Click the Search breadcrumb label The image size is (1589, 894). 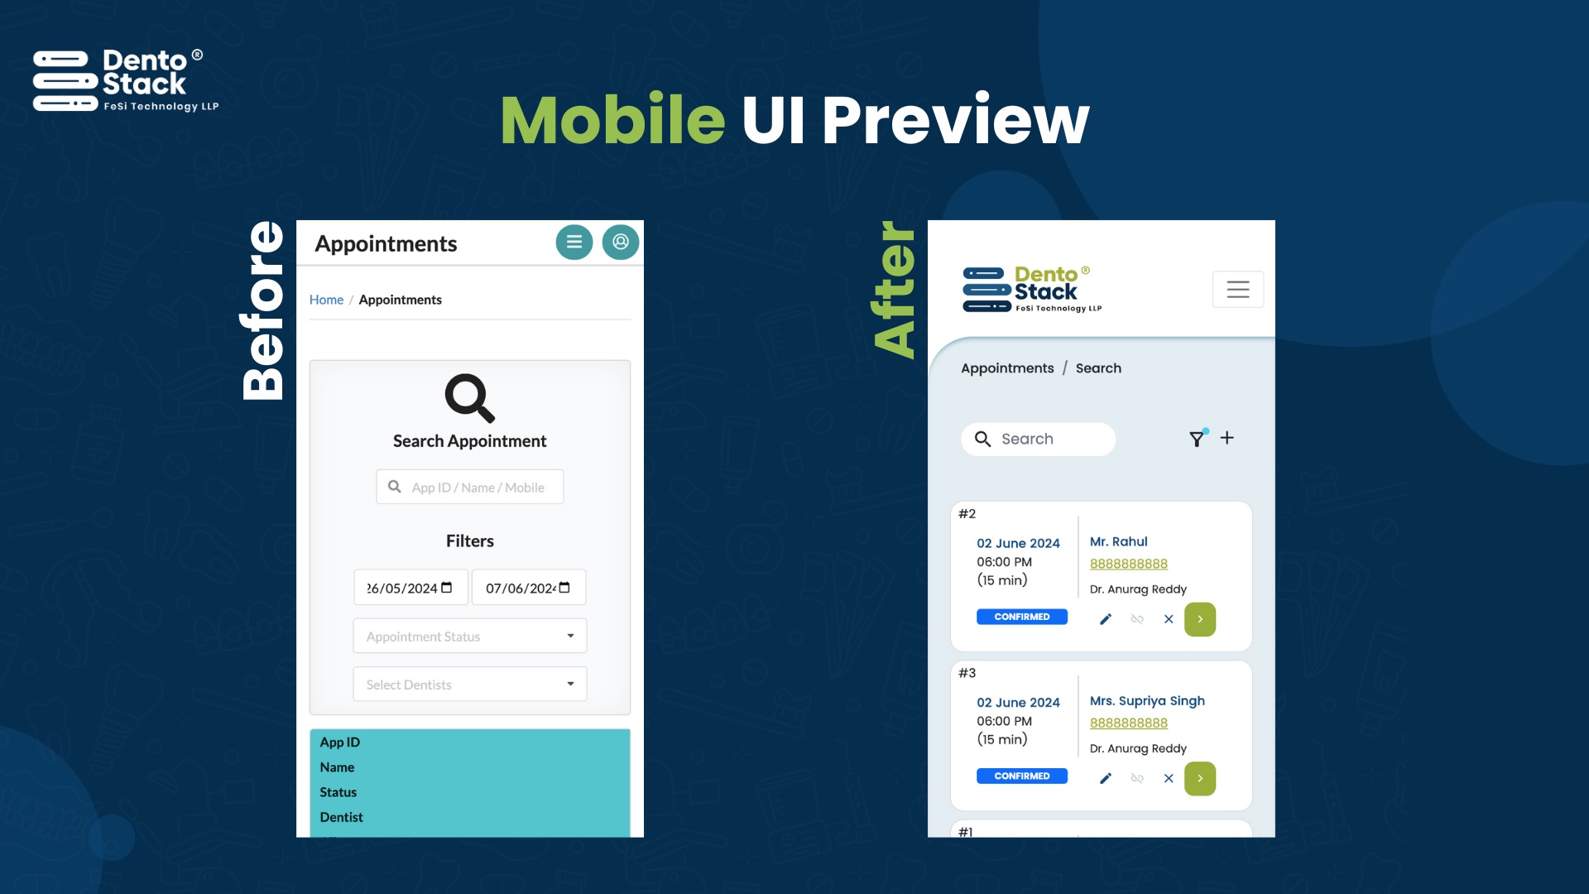coord(1098,368)
